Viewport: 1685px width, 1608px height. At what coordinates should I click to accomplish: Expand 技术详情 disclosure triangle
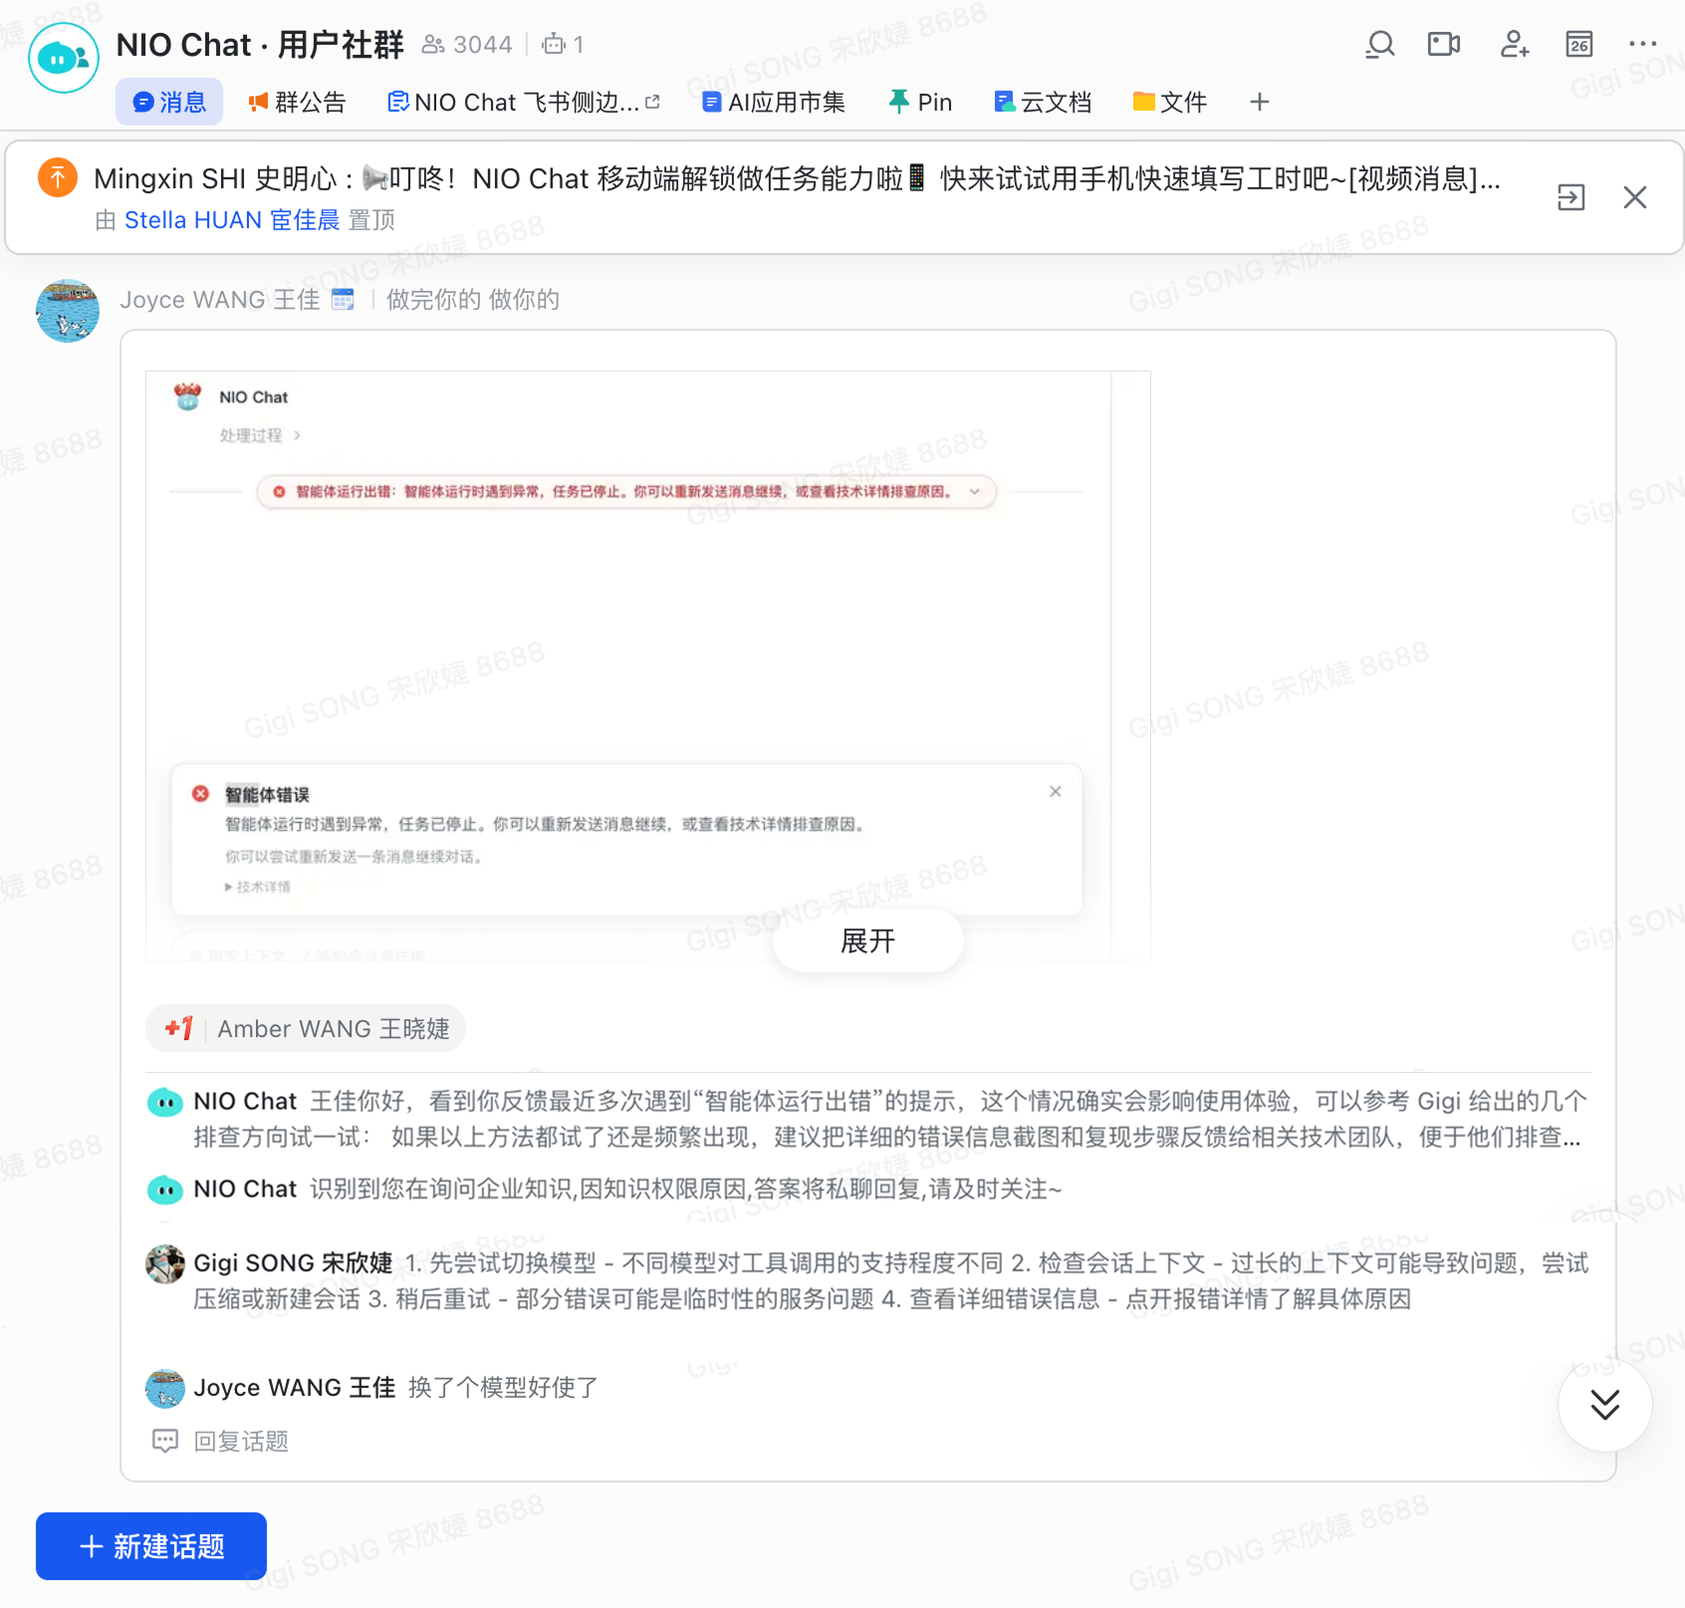click(229, 887)
